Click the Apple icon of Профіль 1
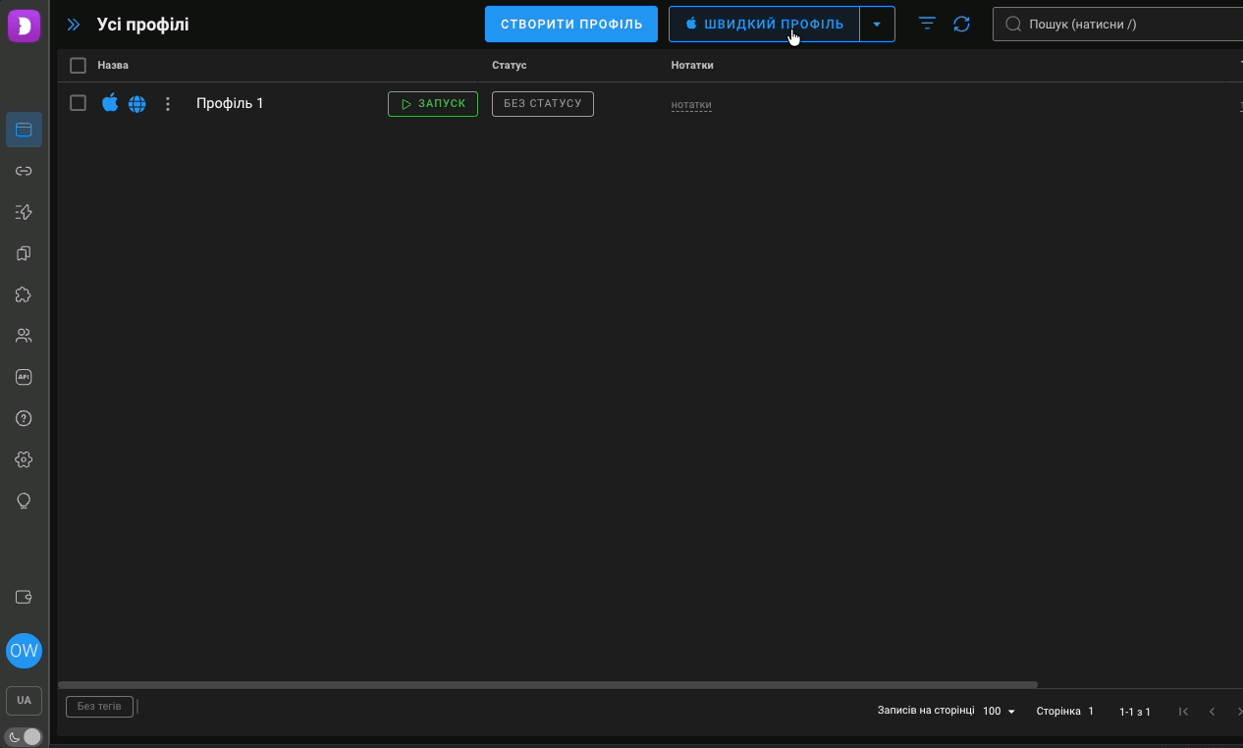1243x748 pixels. pos(110,103)
